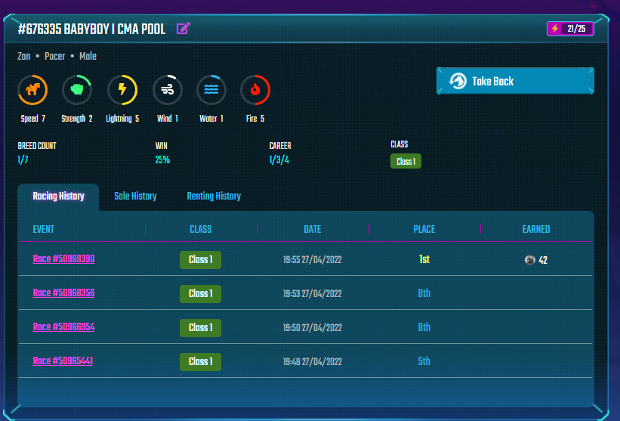Click the Water waves stat icon
Screen dimensions: 620x421
(x=211, y=90)
